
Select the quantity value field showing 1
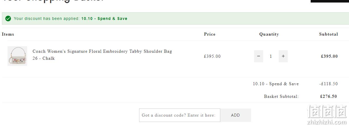pos(271,56)
